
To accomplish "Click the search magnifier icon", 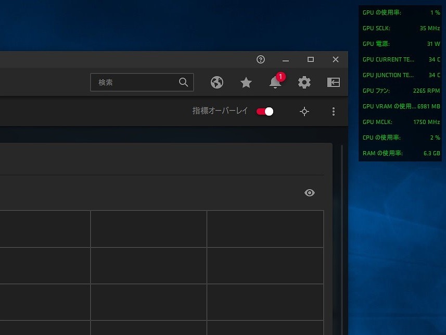I will point(183,82).
